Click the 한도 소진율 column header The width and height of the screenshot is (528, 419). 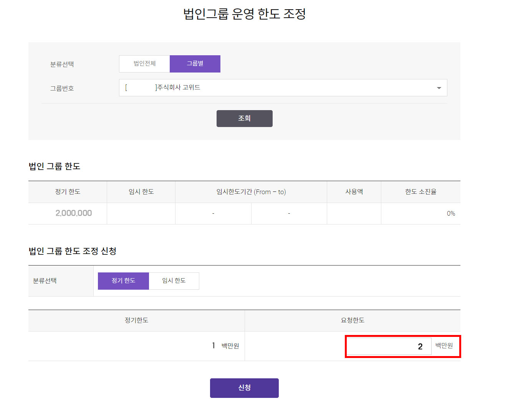[420, 192]
